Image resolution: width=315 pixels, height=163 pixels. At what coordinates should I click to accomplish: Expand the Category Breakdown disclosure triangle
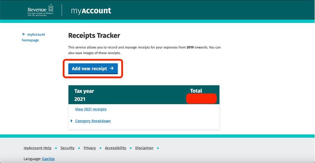coord(71,121)
